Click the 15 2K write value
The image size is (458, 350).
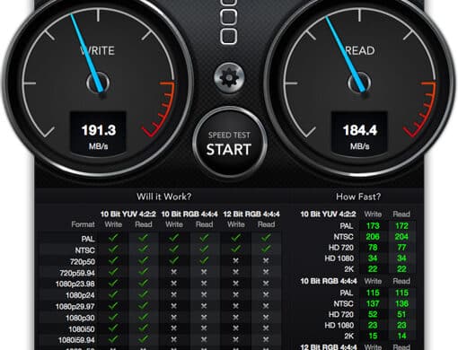point(373,336)
